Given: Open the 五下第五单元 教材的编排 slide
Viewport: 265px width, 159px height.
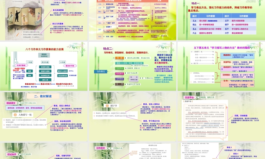Looking at the screenshot, I should point(221,67).
